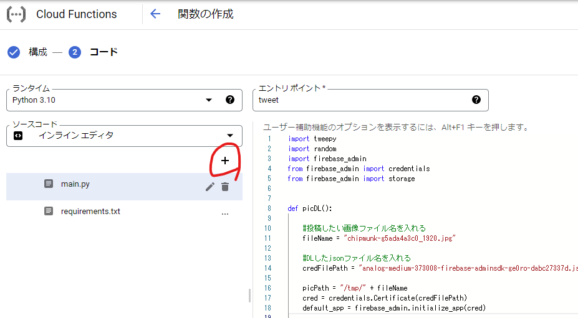Click line importing credentials from firebase_admin

pyautogui.click(x=359, y=169)
